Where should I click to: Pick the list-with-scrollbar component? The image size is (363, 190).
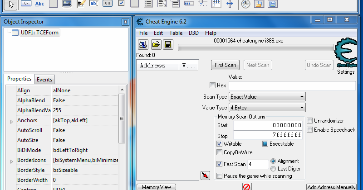tap(162, 4)
